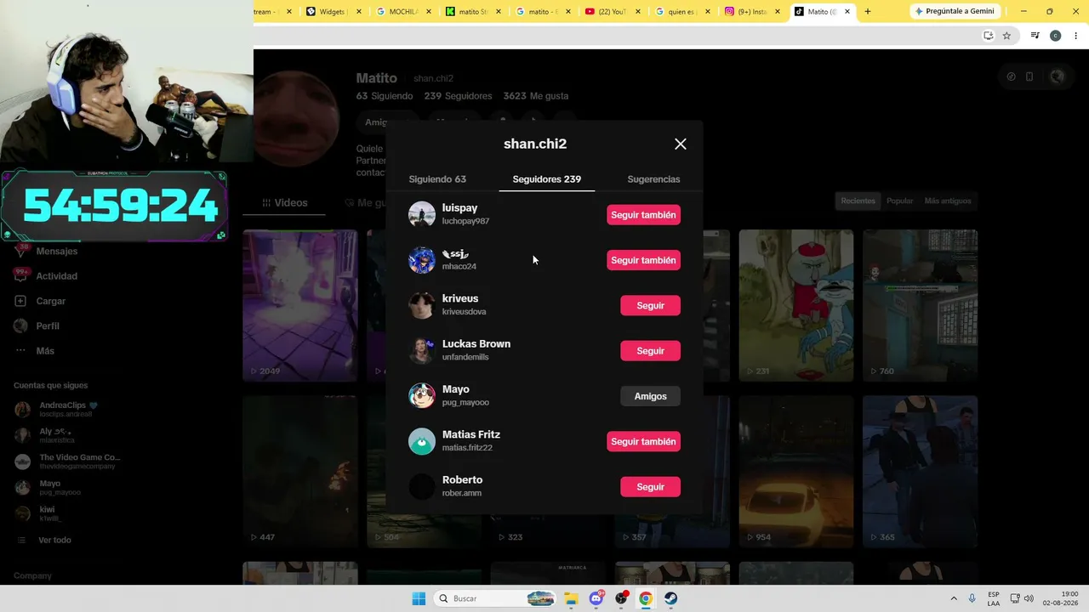The image size is (1089, 612).
Task: Expand followed accounts with Ver todo
Action: (x=54, y=541)
